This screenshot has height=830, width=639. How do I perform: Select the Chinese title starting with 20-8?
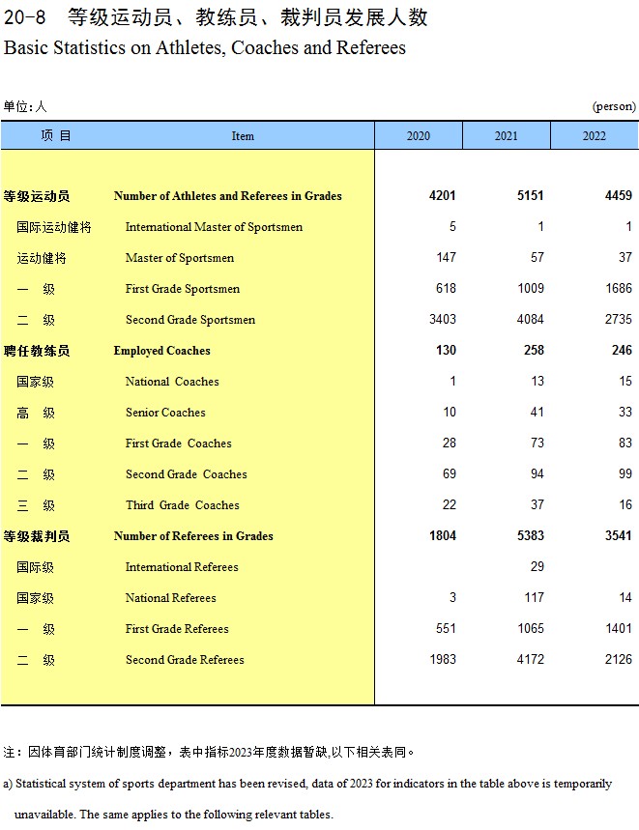pyautogui.click(x=216, y=17)
